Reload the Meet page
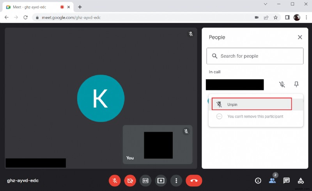 (x=25, y=18)
